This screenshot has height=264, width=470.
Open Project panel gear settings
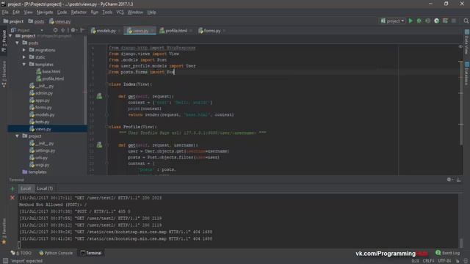coord(73,30)
